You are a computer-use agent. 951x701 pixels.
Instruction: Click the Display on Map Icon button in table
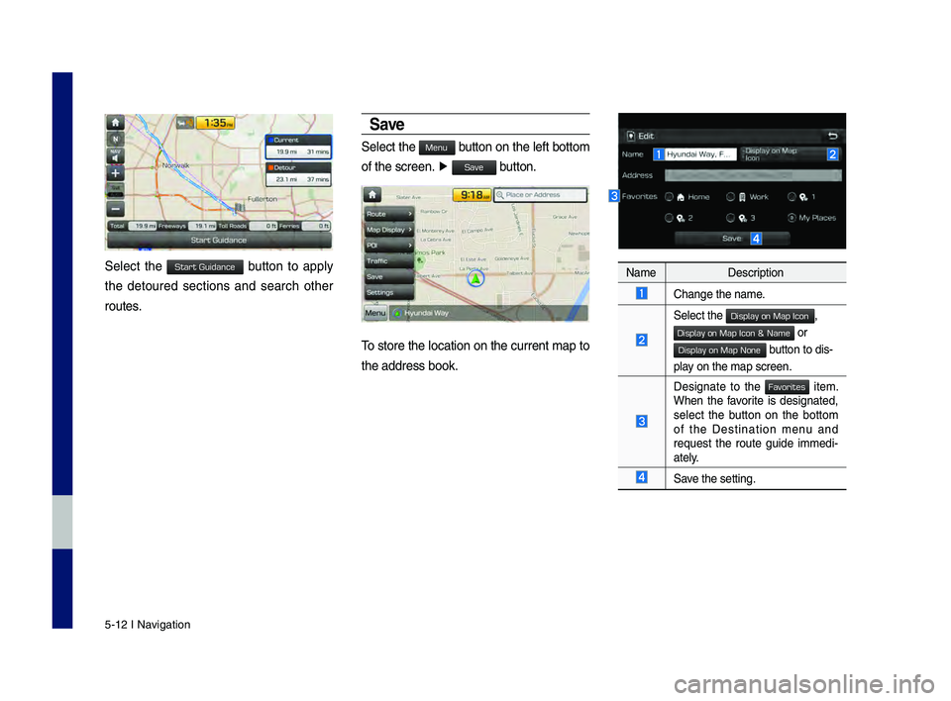point(770,317)
